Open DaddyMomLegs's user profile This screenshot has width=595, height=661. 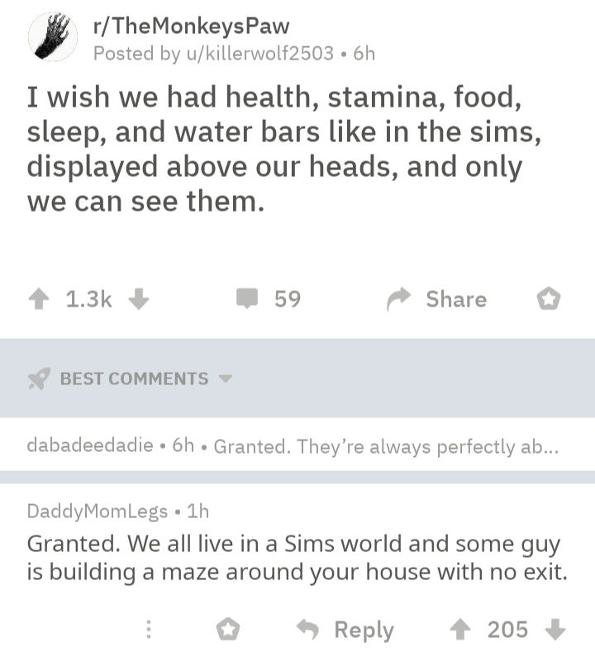click(x=97, y=510)
